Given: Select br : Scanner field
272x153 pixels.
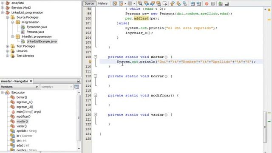Looking at the screenshot, I should tap(25, 136).
